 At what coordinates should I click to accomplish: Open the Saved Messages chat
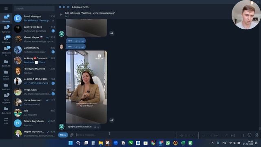34,18
